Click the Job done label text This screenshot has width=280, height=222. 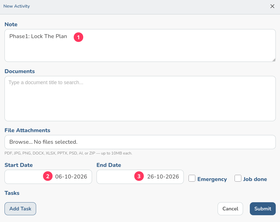click(255, 179)
